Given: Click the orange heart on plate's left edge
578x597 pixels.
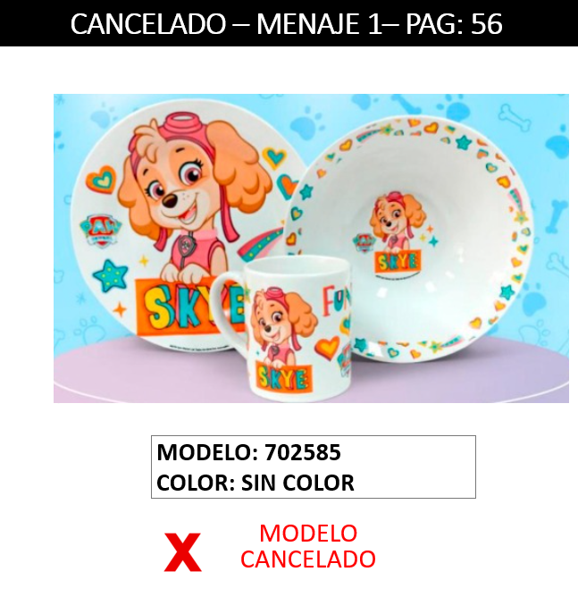Looking at the screenshot, I should [x=101, y=181].
